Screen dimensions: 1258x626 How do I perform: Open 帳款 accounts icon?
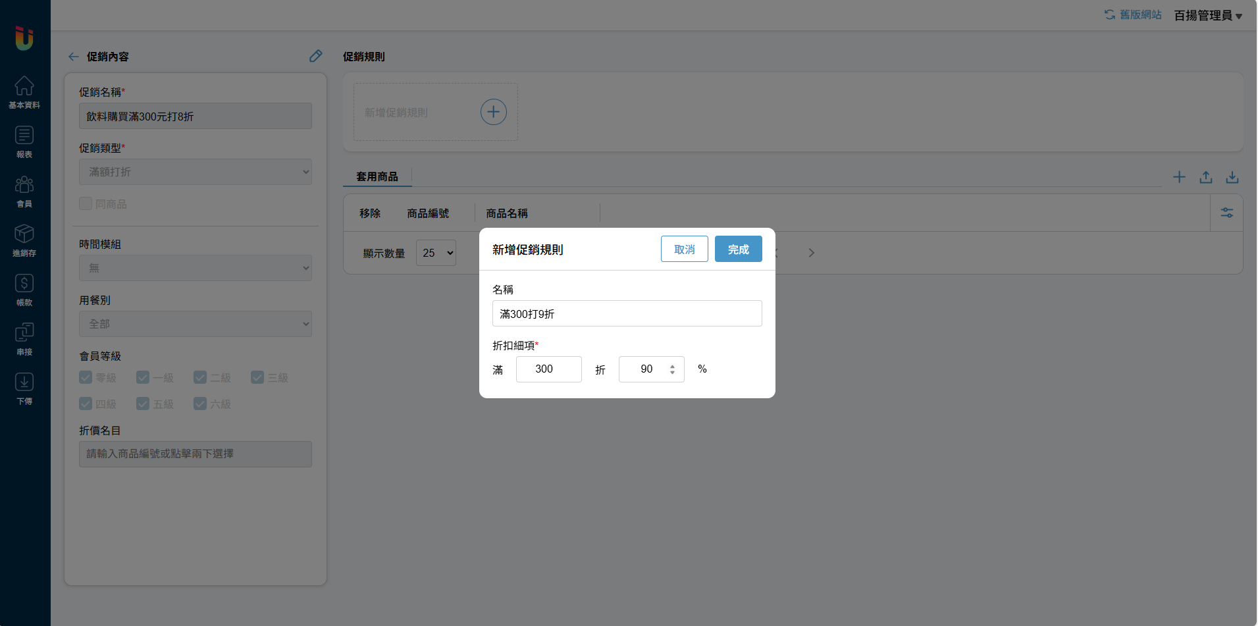24,290
